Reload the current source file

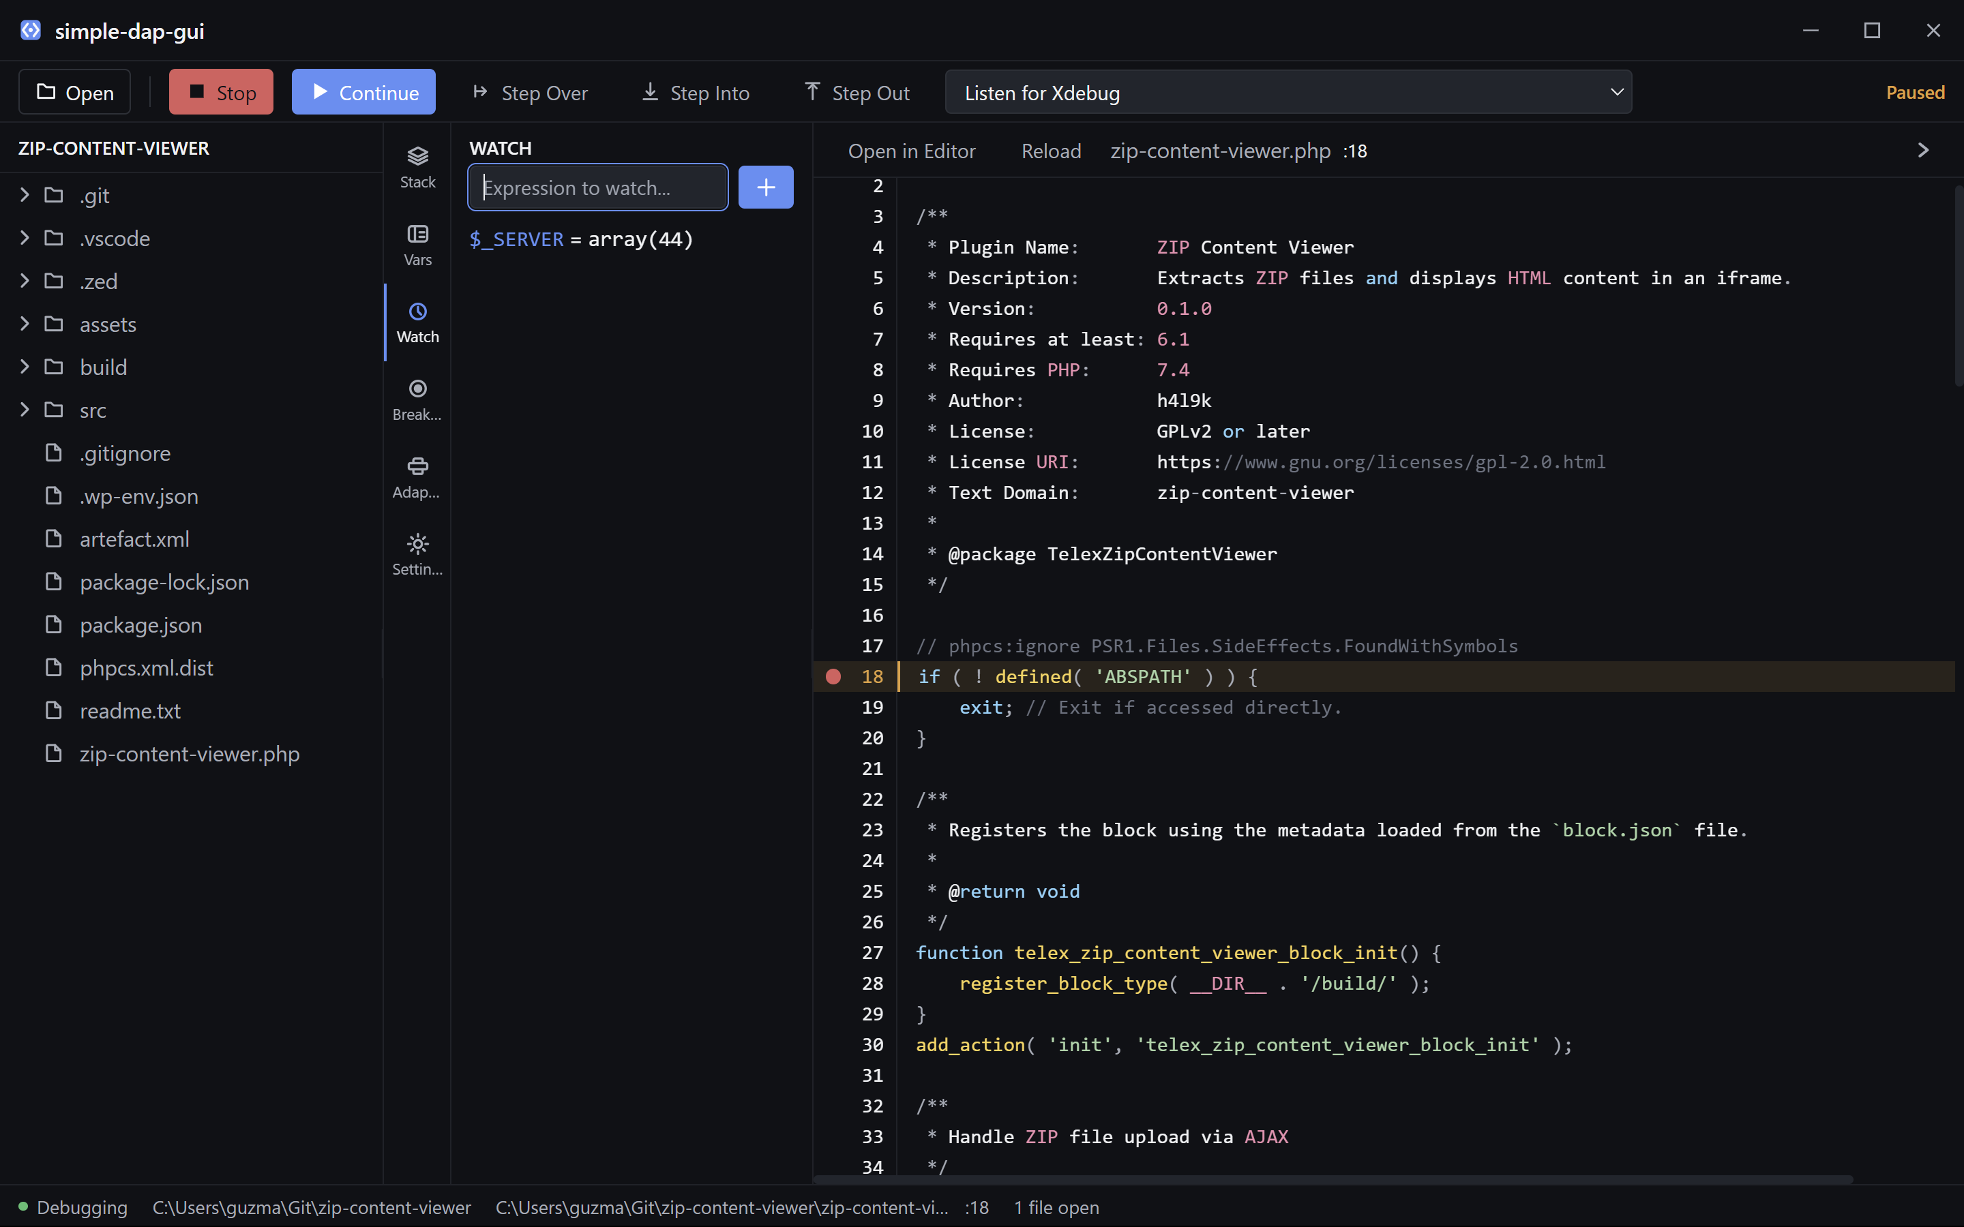[x=1051, y=151]
